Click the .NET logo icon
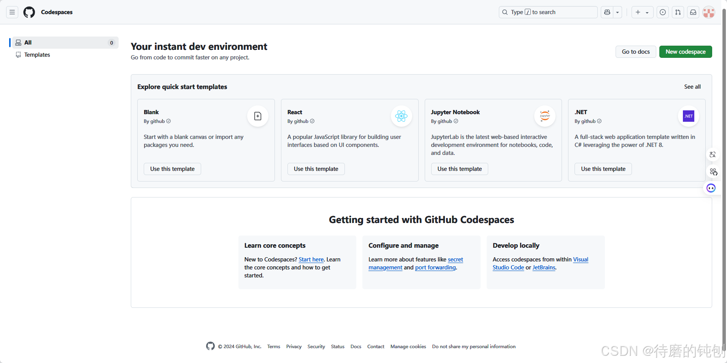 [x=689, y=116]
